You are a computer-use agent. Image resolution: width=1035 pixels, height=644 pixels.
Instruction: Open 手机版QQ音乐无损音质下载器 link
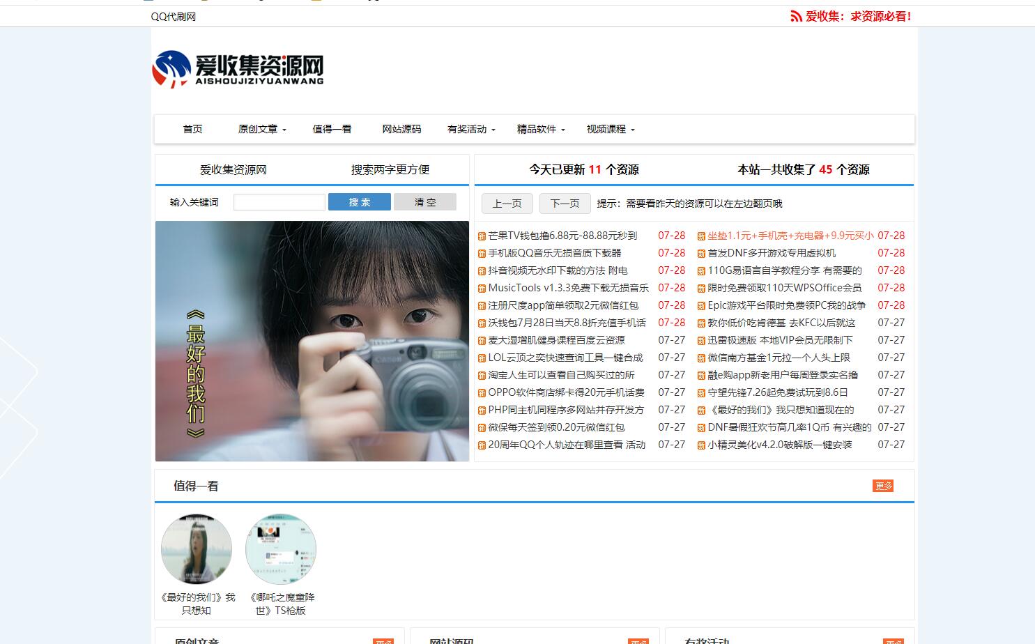pyautogui.click(x=555, y=253)
